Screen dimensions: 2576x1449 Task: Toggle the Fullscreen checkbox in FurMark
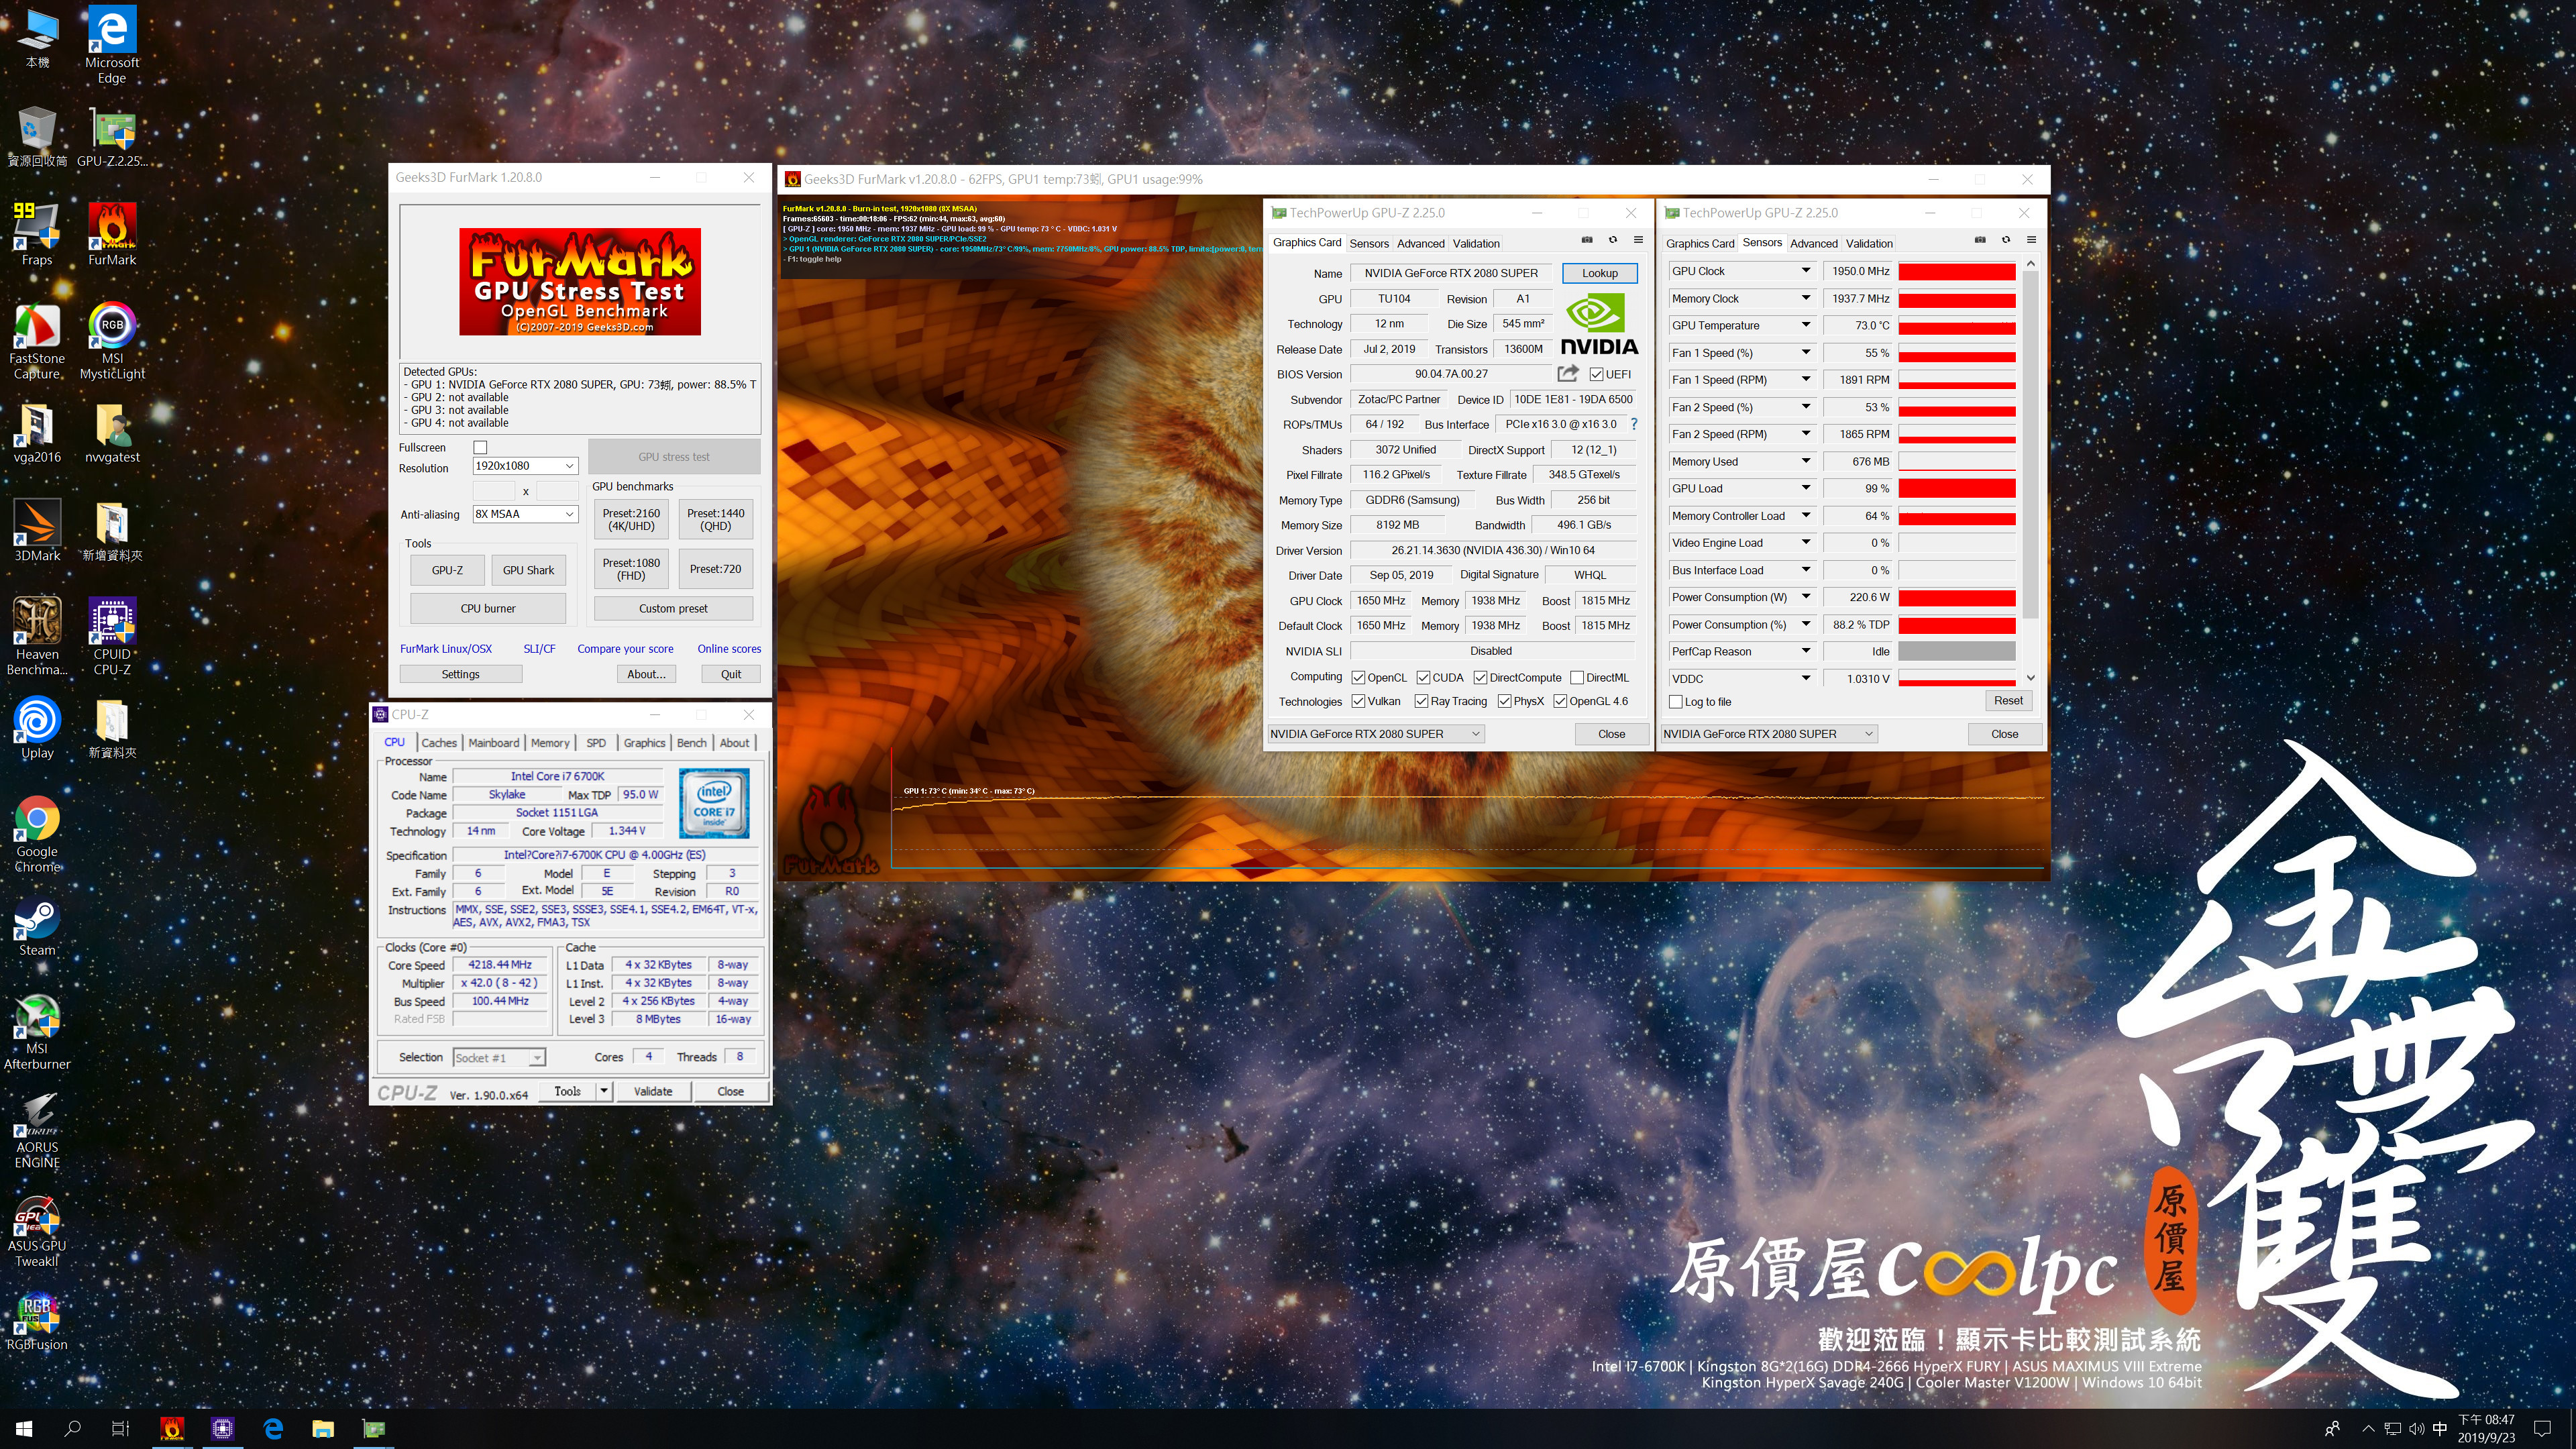[480, 447]
